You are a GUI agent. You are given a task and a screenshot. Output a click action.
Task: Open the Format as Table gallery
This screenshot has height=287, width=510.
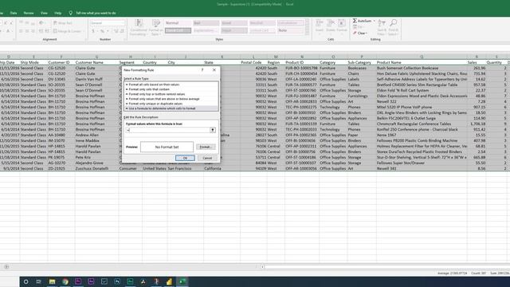click(156, 27)
